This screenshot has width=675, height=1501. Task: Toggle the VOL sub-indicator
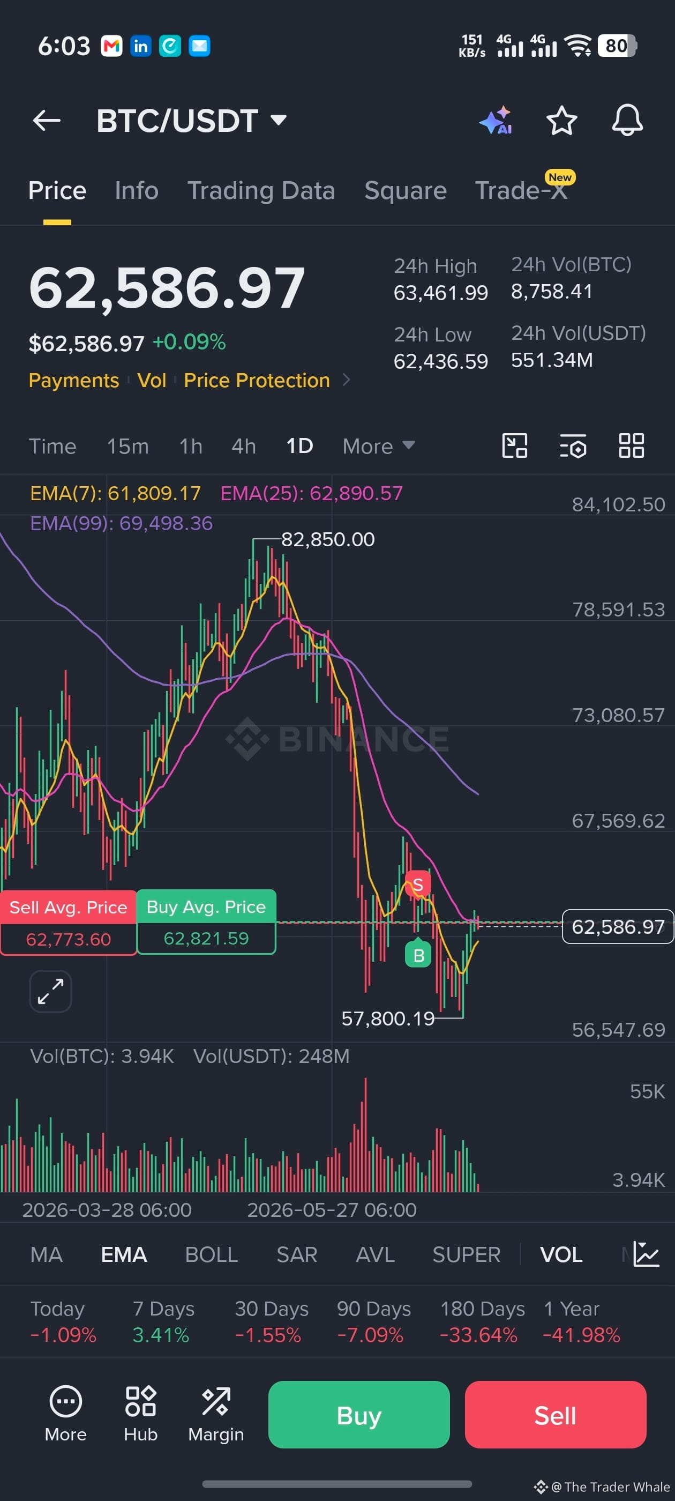click(x=561, y=1254)
